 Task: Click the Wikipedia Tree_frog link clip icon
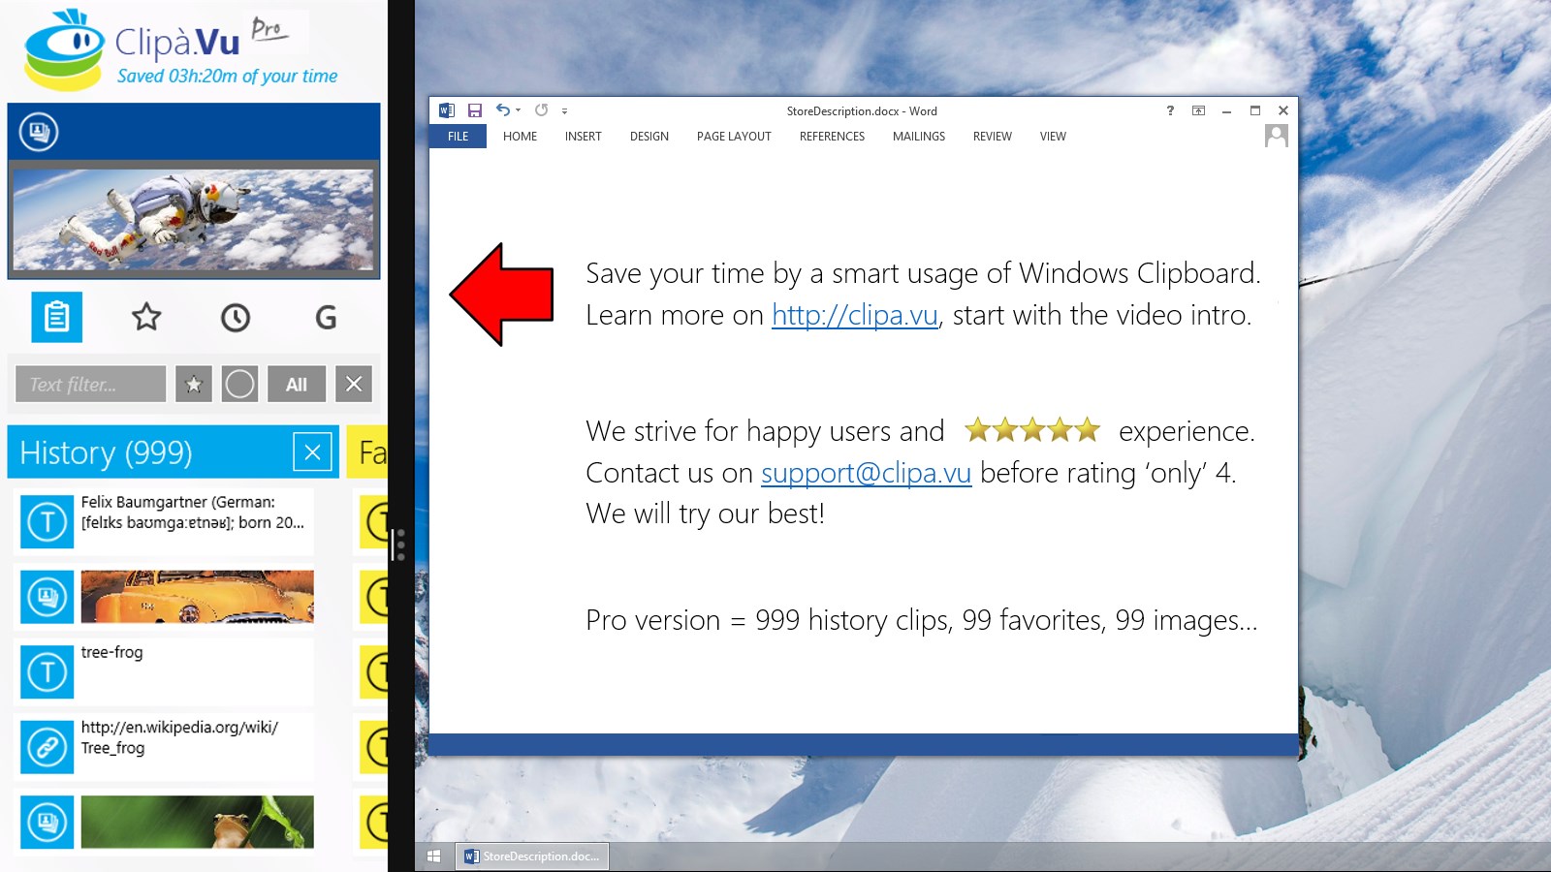(x=47, y=747)
